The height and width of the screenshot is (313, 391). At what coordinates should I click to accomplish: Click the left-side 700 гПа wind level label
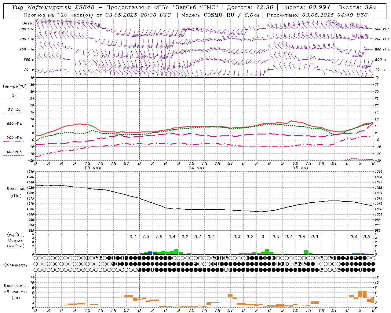(x=27, y=39)
